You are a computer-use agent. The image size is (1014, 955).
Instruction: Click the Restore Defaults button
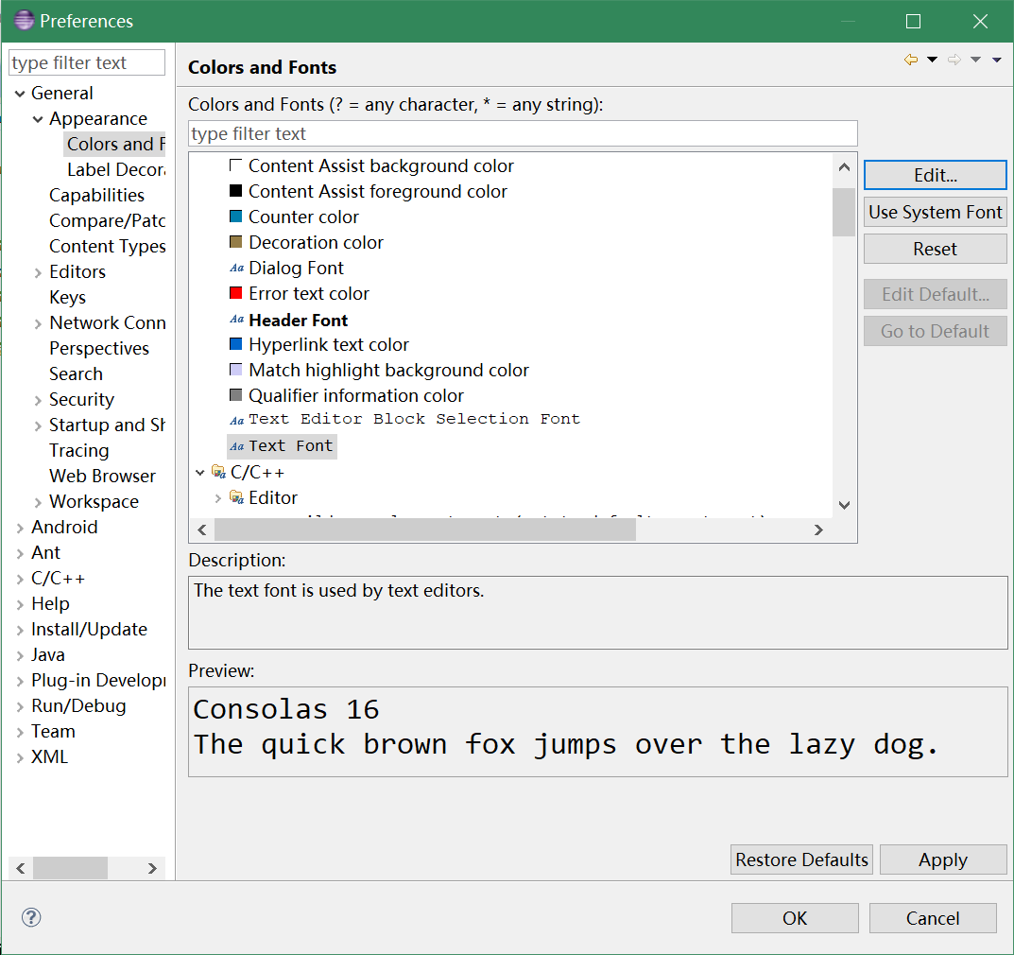coord(801,859)
